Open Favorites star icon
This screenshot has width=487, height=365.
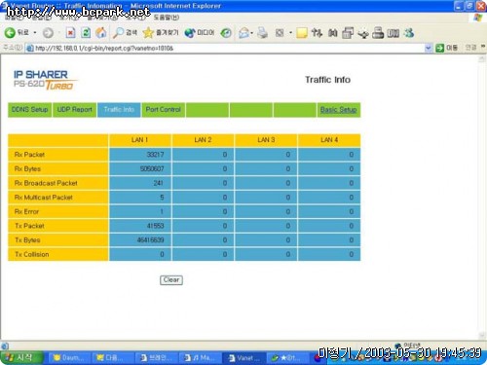[x=148, y=33]
